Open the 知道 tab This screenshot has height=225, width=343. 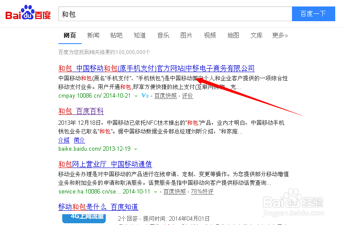140,35
